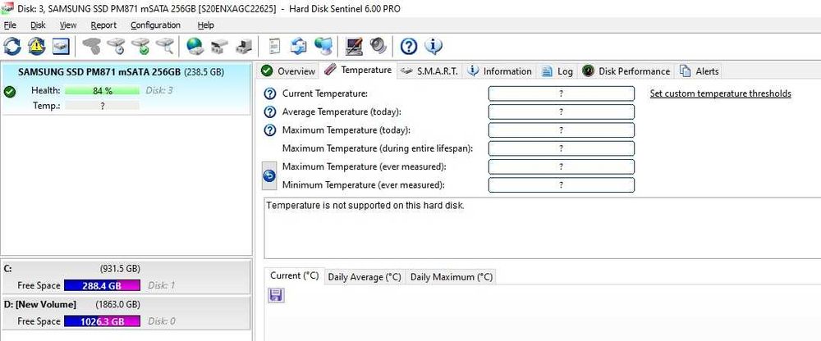Click the blue question mark toolbar icon

(x=409, y=46)
